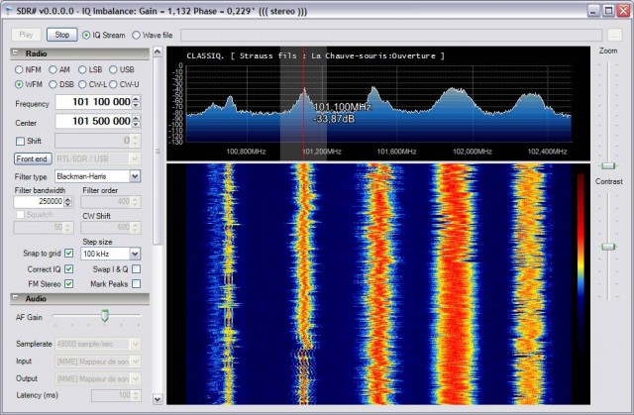Stop the radio stream
Screen dimensions: 634x415
coord(61,35)
